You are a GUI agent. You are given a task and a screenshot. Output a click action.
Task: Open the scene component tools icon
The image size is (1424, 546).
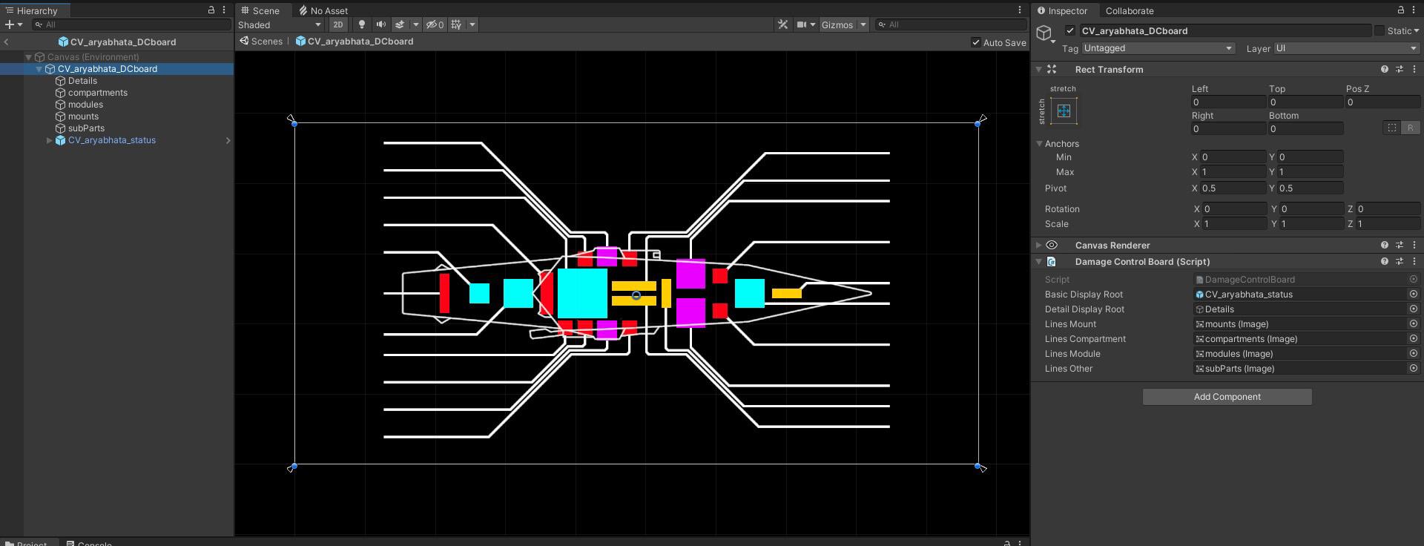[x=782, y=24]
